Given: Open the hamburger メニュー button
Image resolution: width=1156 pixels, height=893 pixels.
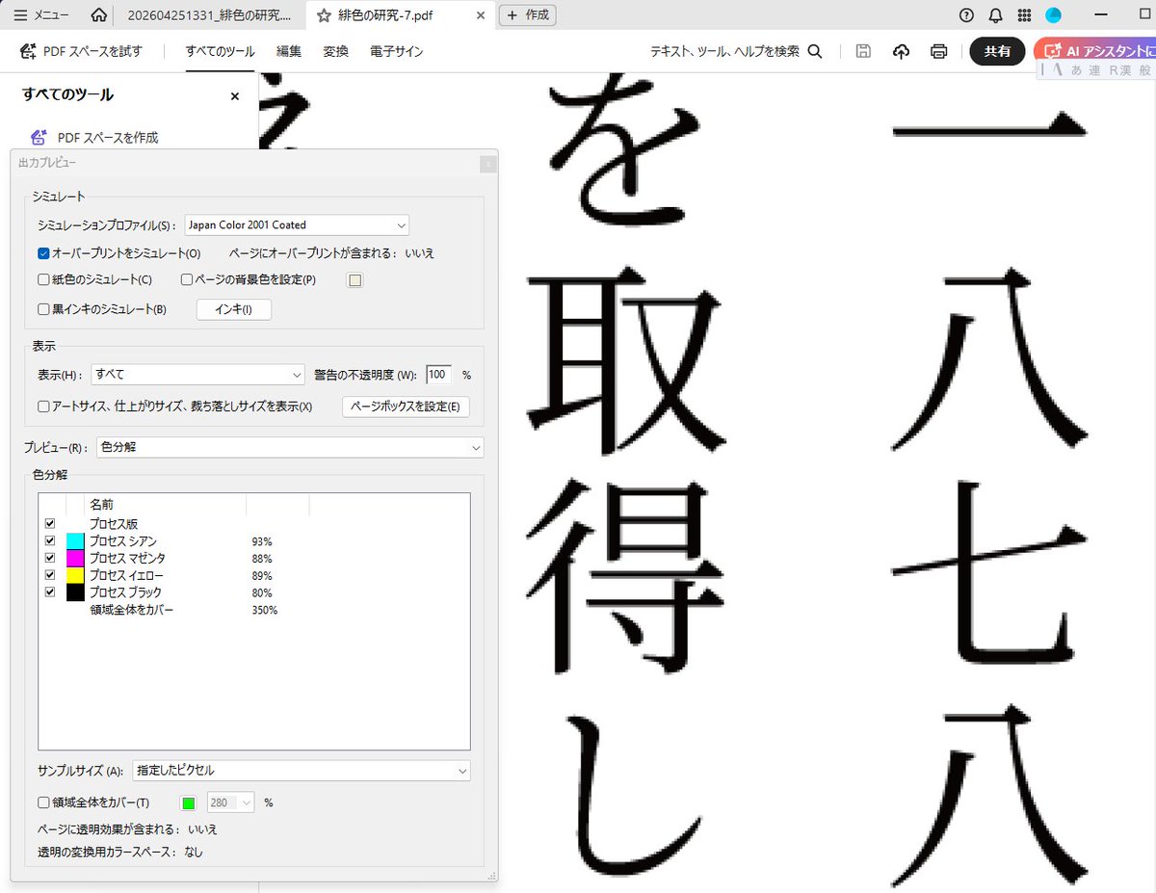Looking at the screenshot, I should click(40, 14).
